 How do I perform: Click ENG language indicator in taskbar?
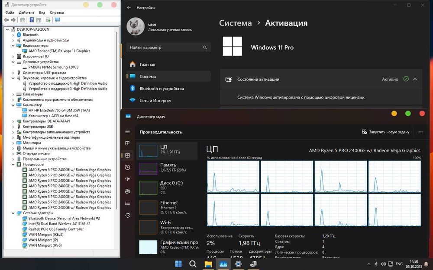[x=399, y=264]
